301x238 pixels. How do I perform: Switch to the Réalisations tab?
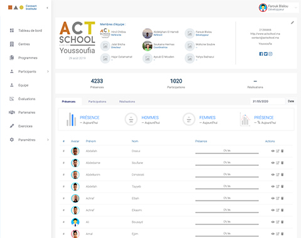pos(127,101)
